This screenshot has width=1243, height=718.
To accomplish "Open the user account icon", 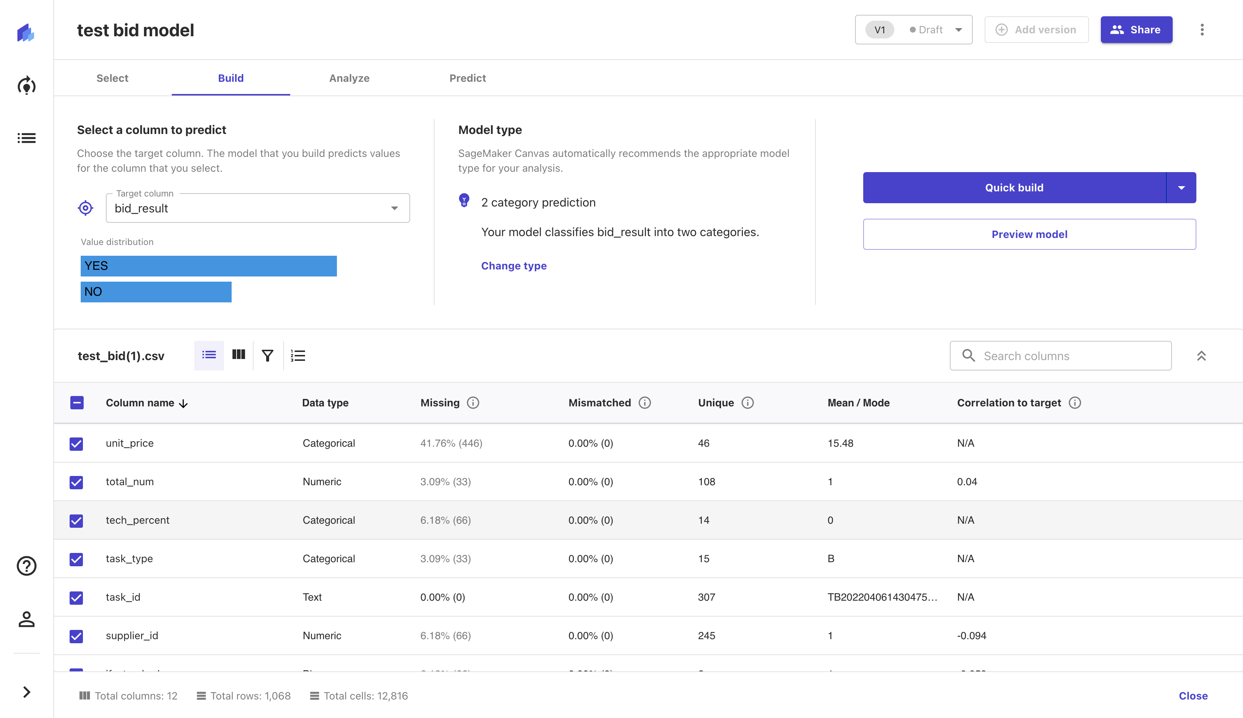I will 27,620.
